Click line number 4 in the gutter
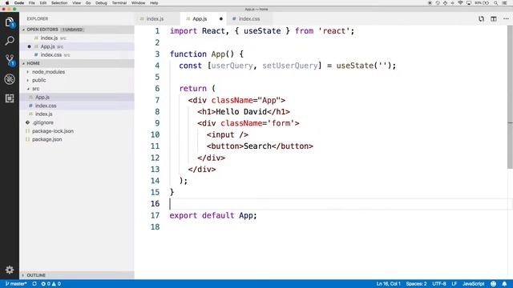 click(x=157, y=66)
